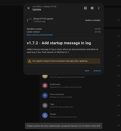Click the installed version value v1.7.1
Image resolution: width=121 pixels, height=131 pixels.
pos(97,29)
